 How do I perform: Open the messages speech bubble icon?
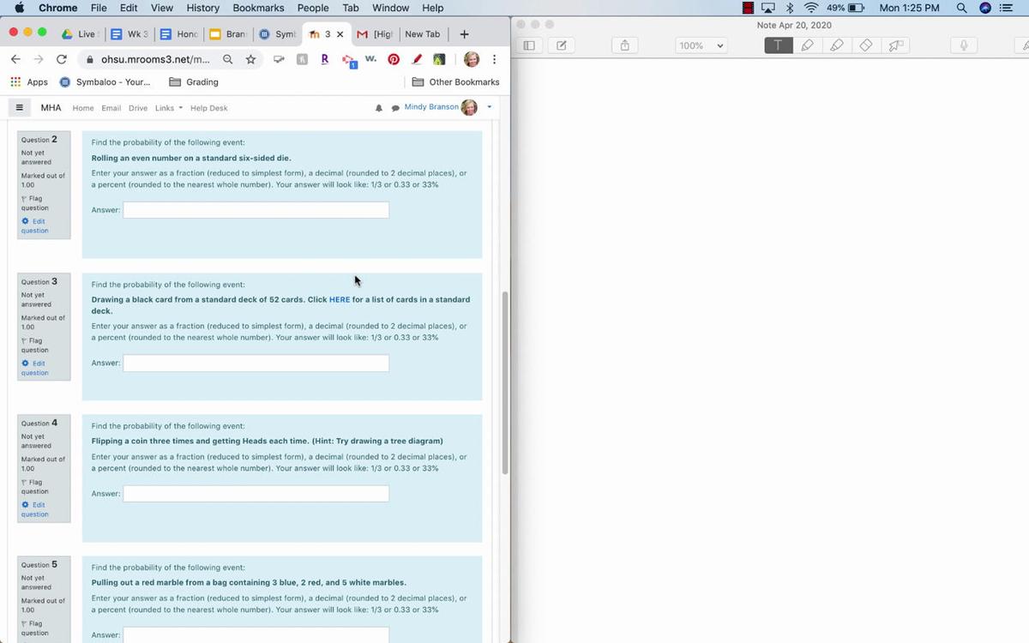pyautogui.click(x=395, y=108)
